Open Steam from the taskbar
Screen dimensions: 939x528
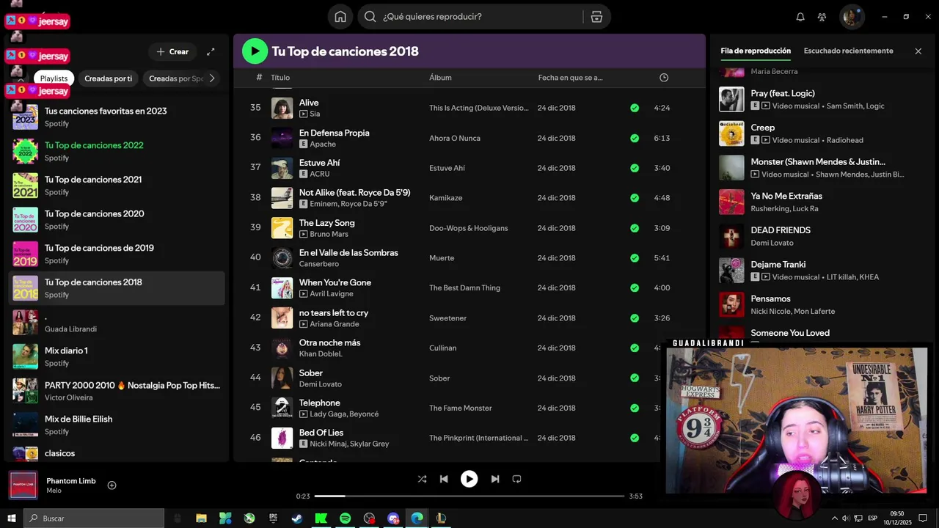(x=297, y=518)
